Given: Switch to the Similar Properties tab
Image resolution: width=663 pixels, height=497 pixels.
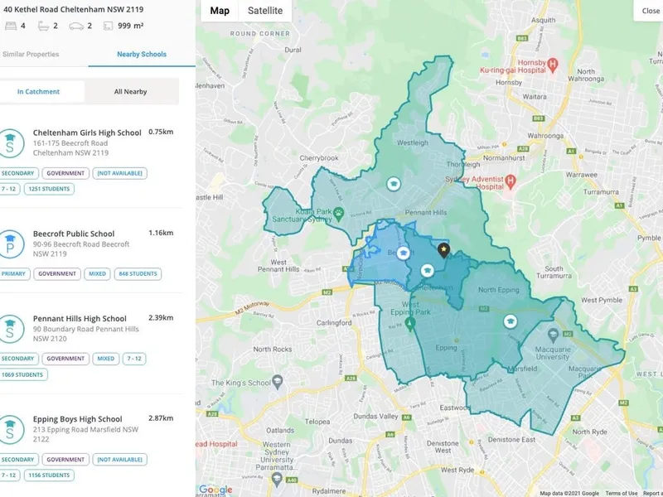Looking at the screenshot, I should pyautogui.click(x=31, y=54).
